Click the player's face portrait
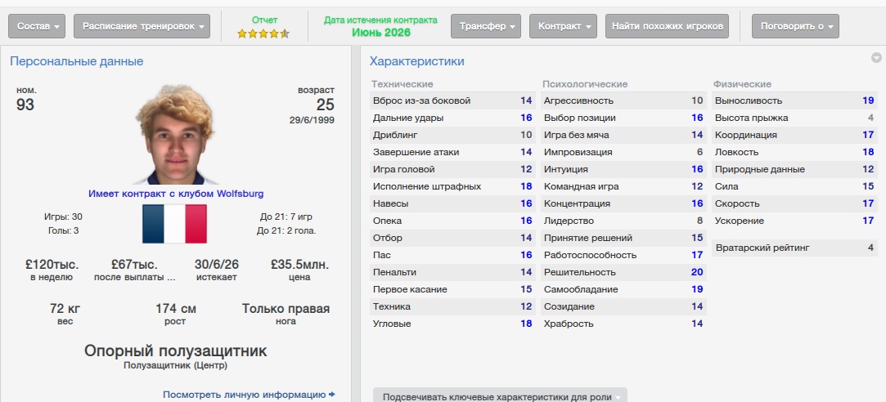886x402 pixels. tap(174, 135)
